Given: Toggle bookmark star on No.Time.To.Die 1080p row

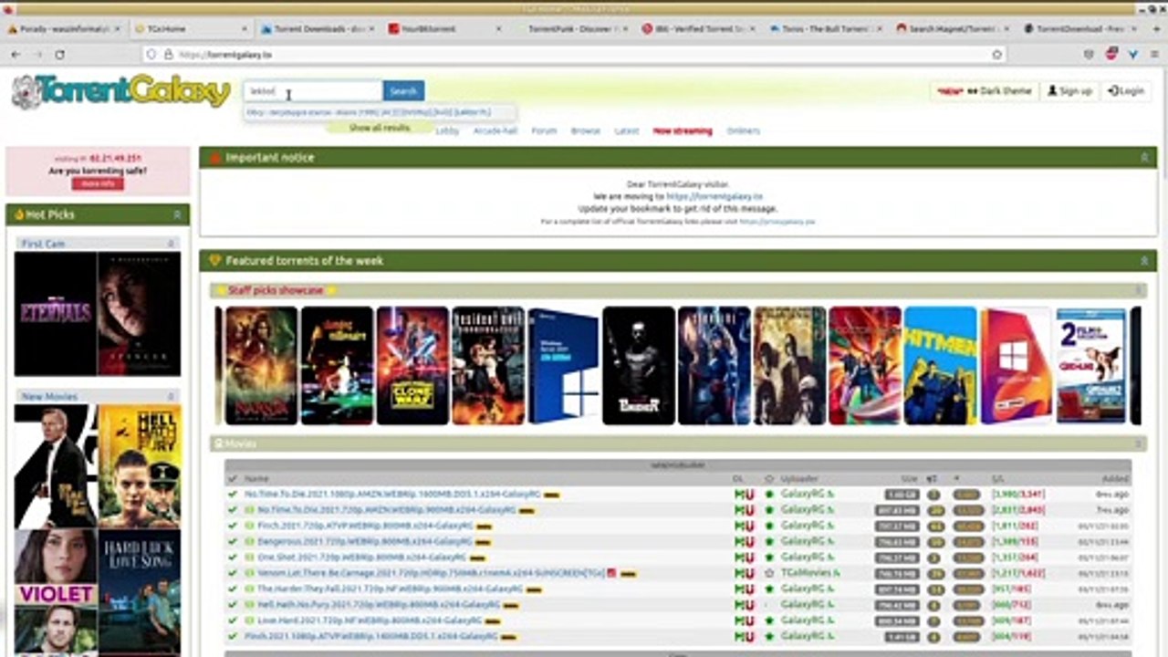Looking at the screenshot, I should (x=769, y=495).
